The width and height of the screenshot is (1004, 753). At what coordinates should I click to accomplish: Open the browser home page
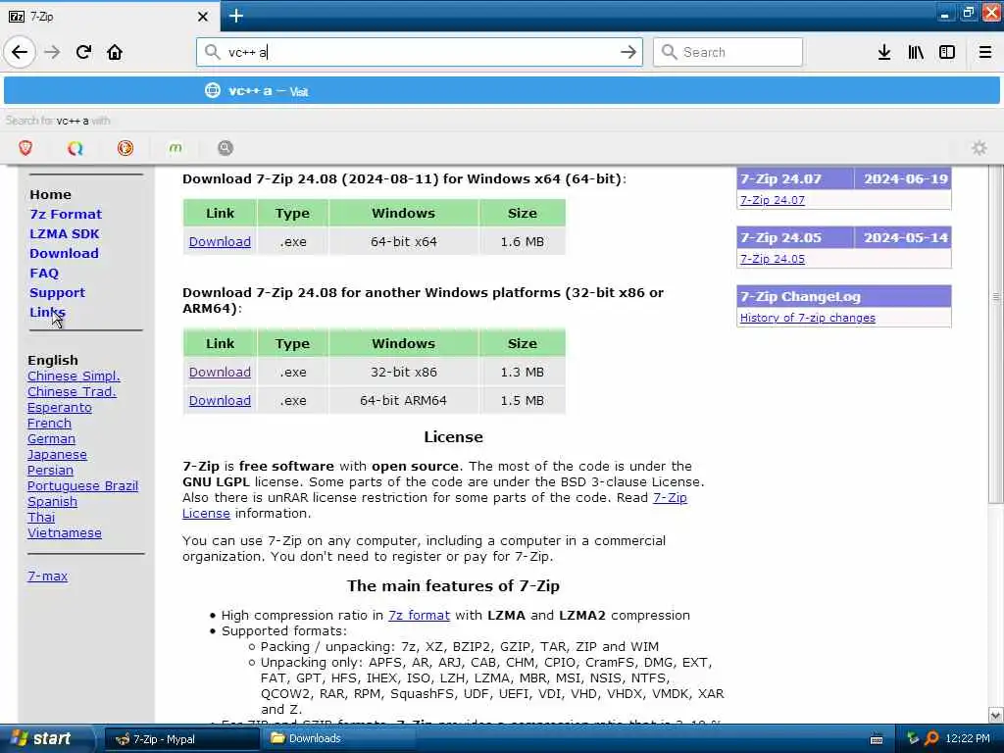[115, 52]
